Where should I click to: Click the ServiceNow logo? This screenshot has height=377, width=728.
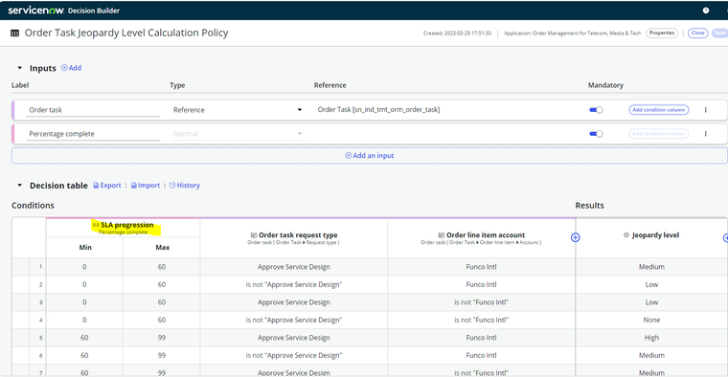35,11
